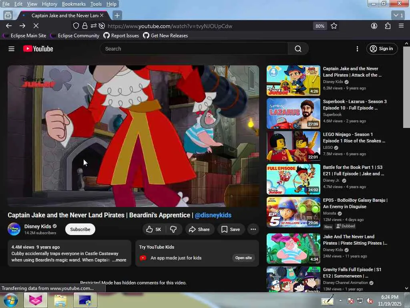Screen dimensions: 410x308
Task: Open LEGO Ninjago Season 1 thumbnail
Action: click(x=293, y=146)
